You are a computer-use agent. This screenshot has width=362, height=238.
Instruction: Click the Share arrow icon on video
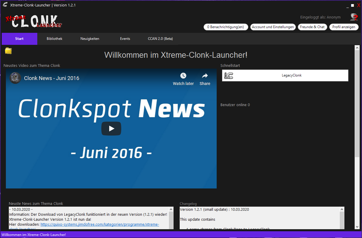(205, 76)
